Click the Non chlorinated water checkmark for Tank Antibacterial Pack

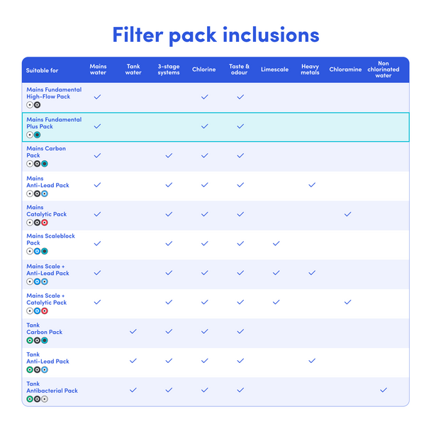pos(384,390)
